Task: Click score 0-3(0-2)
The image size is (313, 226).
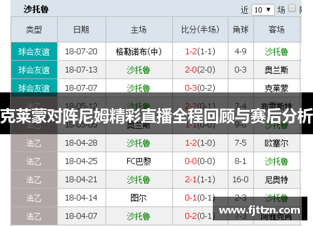Action: pos(200,88)
